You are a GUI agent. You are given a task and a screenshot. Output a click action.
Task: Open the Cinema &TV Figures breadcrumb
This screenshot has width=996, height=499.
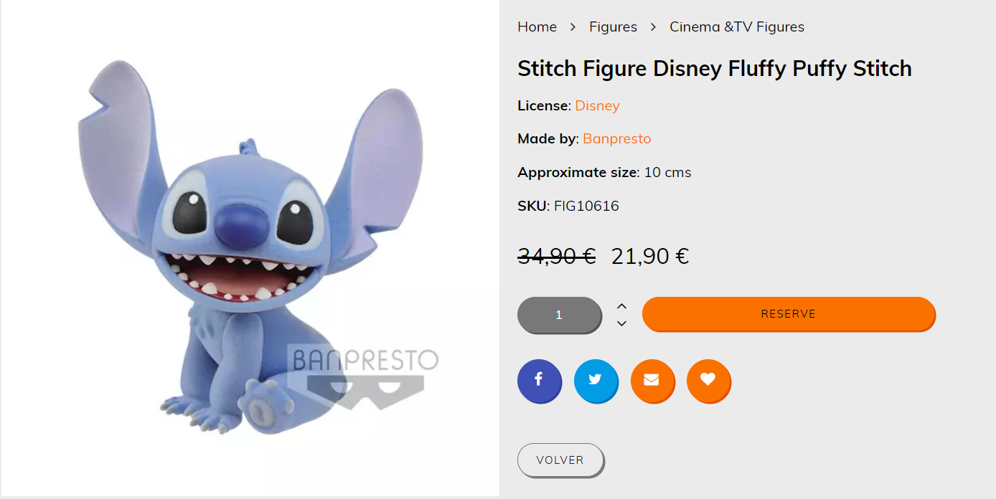tap(737, 27)
